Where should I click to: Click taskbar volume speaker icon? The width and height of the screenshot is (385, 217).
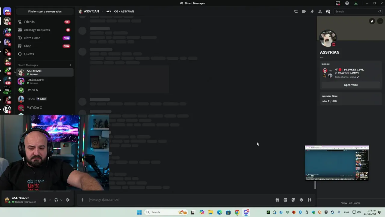[x=359, y=212]
